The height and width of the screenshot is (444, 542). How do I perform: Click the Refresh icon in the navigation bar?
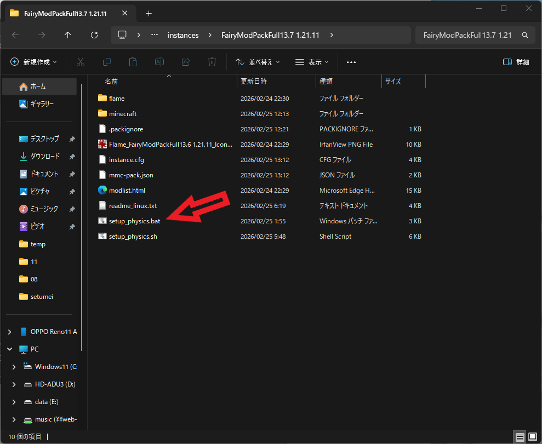[94, 35]
